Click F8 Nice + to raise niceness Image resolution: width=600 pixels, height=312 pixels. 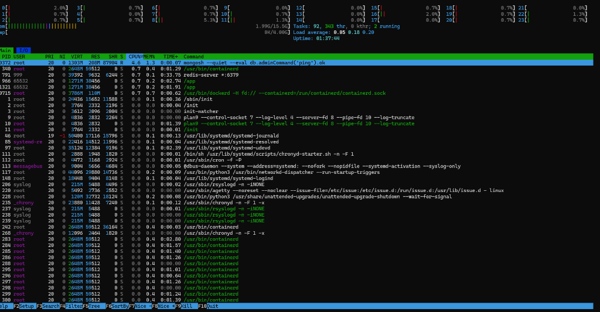click(x=163, y=306)
